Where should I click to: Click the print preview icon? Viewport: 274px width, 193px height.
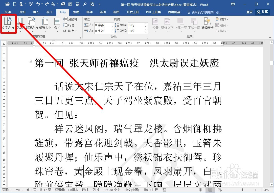pyautogui.click(x=92, y=4)
